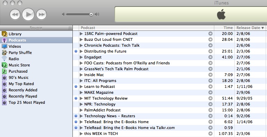The height and width of the screenshot is (137, 267).
Task: Open the 90's Music smart playlist
Action: [x=36, y=77]
